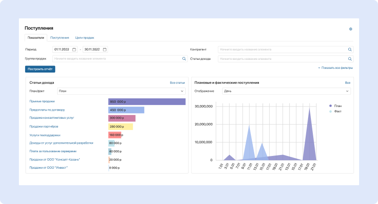
Task: Open Предоплаты по договору income item
Action: pos(47,110)
